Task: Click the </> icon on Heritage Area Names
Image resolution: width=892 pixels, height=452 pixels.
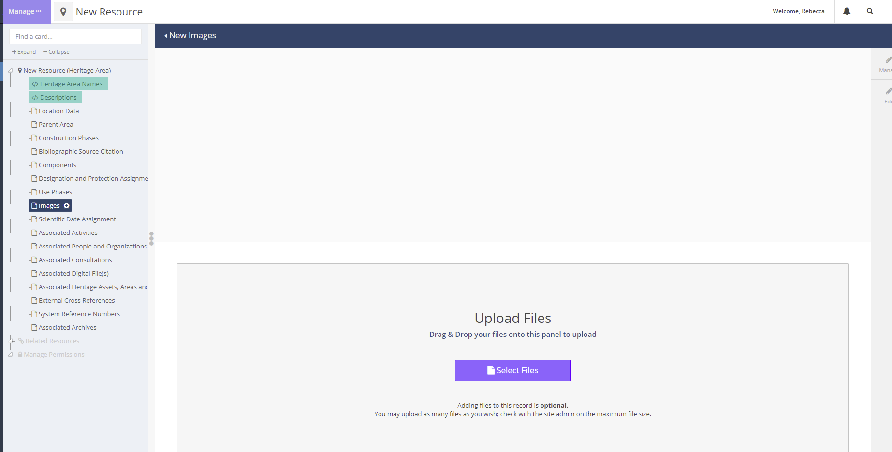Action: [35, 84]
